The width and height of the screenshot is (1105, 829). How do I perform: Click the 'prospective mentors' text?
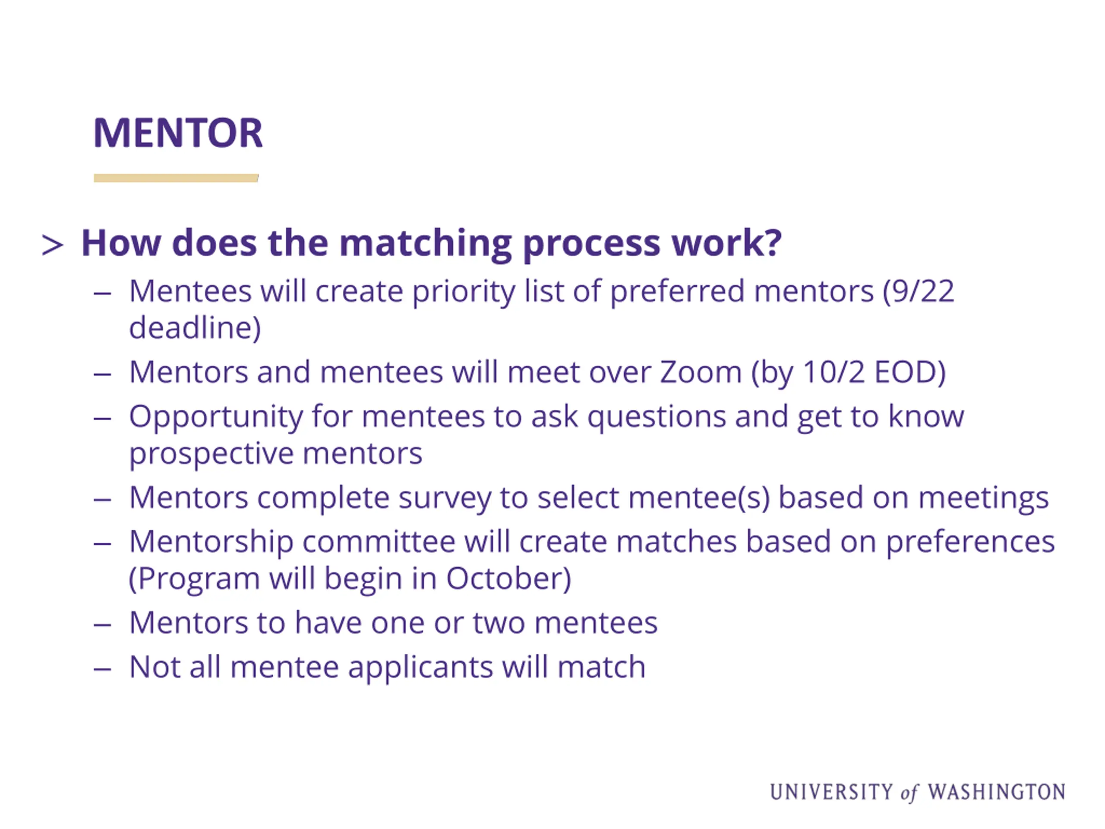(276, 454)
